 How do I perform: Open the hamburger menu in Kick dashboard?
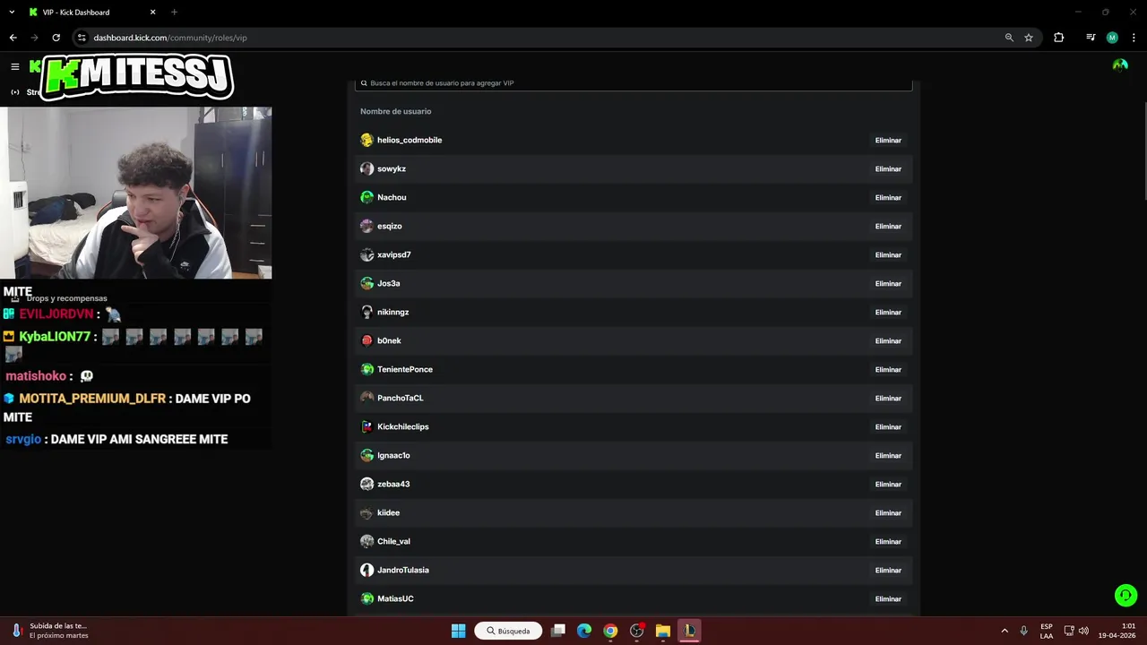(x=15, y=66)
